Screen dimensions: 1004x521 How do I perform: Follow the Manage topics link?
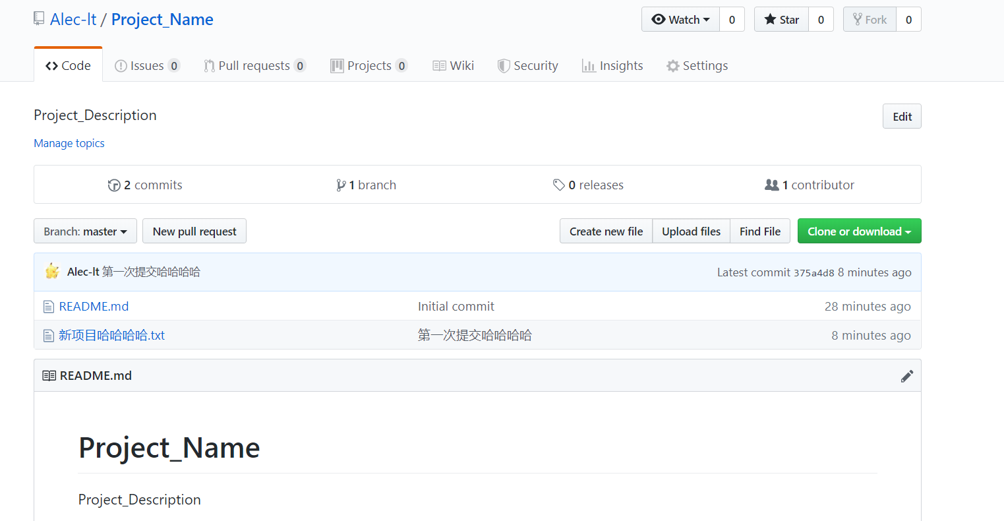[69, 143]
